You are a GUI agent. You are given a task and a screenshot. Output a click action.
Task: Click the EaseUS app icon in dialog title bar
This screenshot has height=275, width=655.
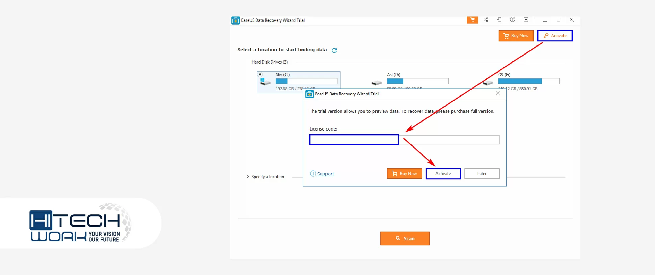point(309,94)
